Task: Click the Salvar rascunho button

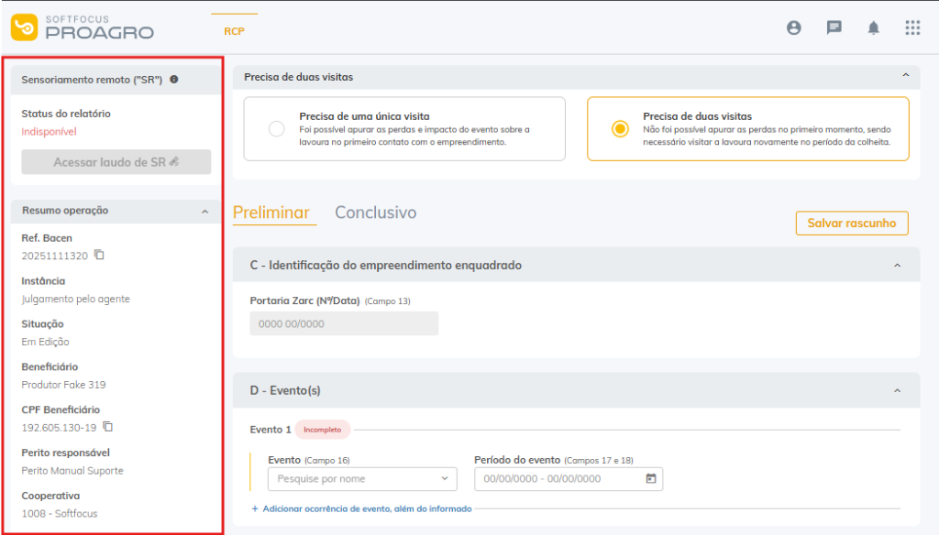Action: pos(852,224)
